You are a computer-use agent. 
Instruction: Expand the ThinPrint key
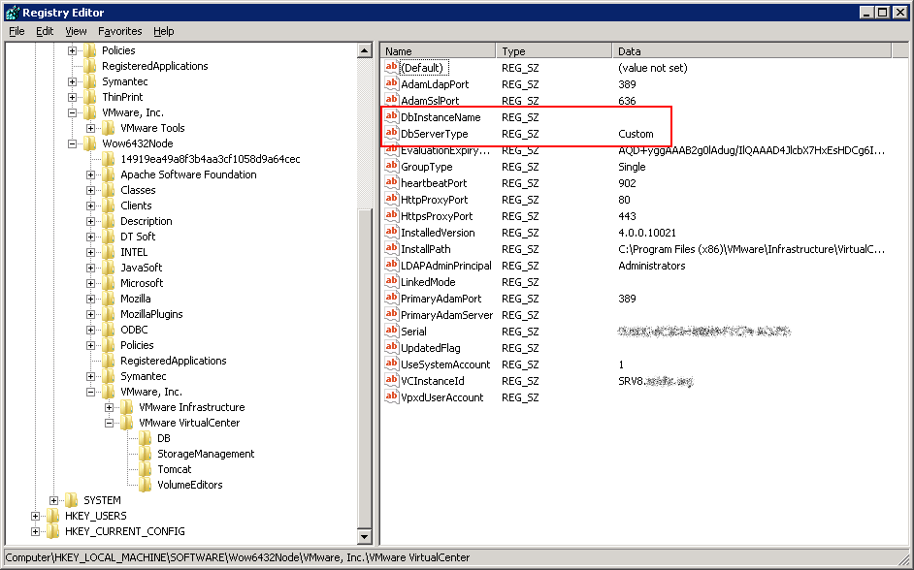coord(72,97)
